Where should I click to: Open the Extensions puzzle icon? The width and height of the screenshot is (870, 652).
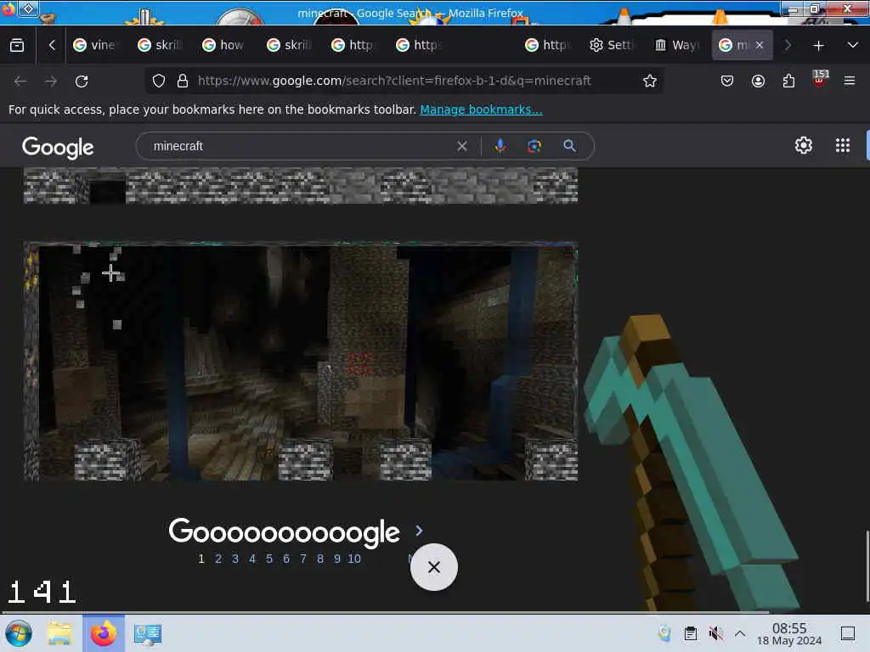pyautogui.click(x=788, y=81)
